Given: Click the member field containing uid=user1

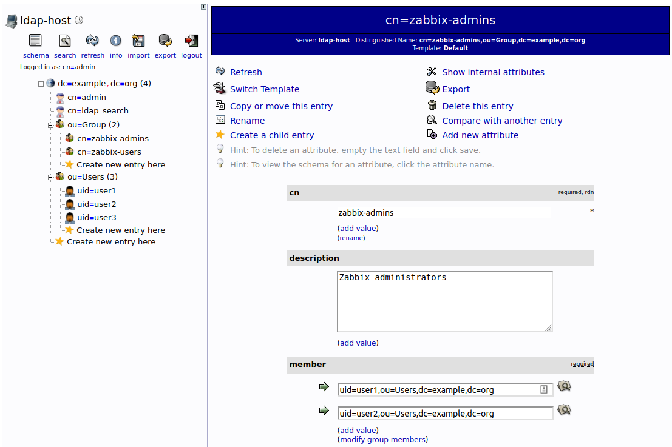Looking at the screenshot, I should 445,389.
